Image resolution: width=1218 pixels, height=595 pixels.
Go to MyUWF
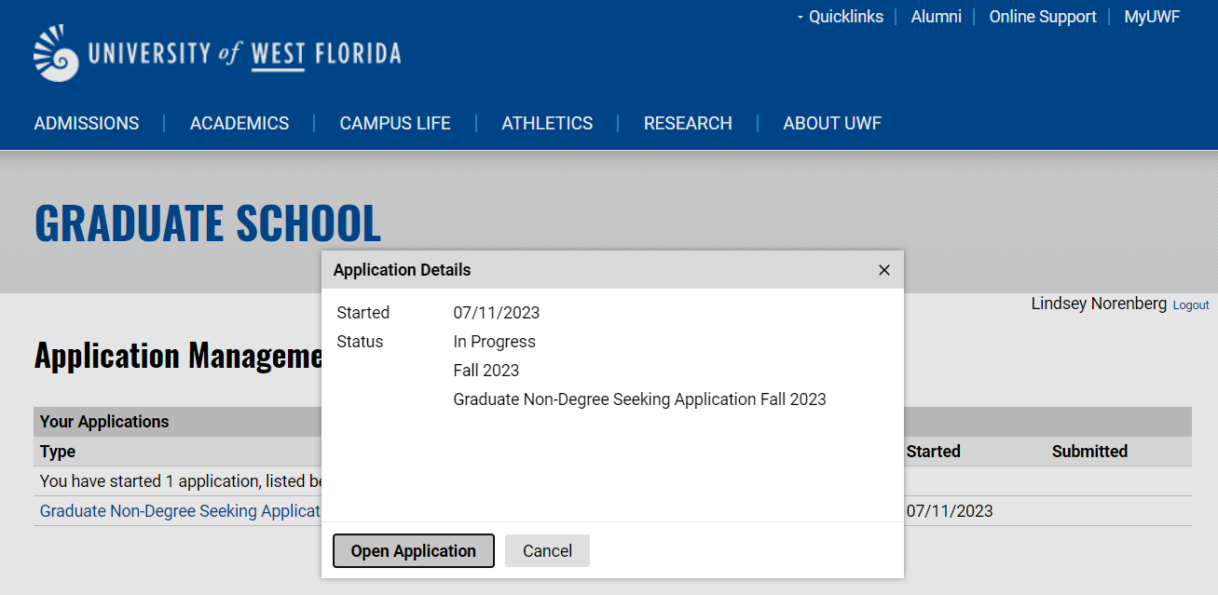[1152, 17]
